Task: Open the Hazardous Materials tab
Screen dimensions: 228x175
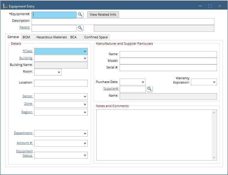Action: point(52,37)
